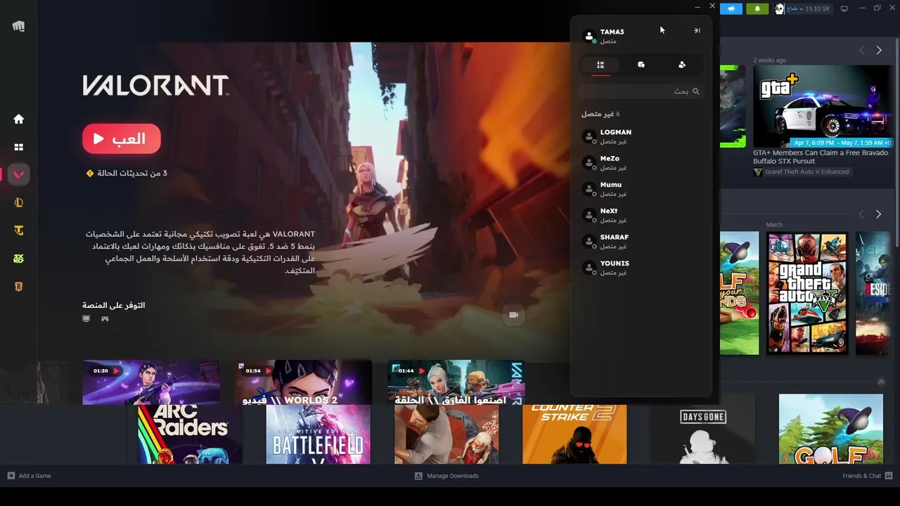
Task: Click the Add a Game plus icon
Action: coord(11,476)
